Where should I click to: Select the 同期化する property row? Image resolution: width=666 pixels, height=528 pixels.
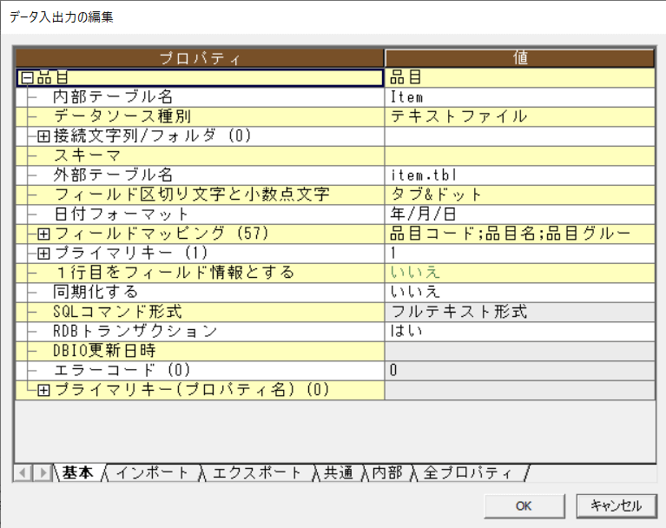click(x=200, y=293)
